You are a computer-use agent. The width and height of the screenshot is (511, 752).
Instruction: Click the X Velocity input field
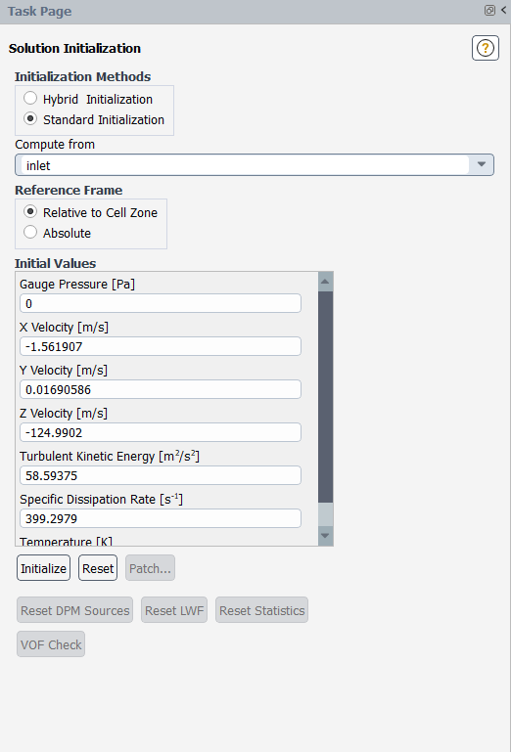161,346
